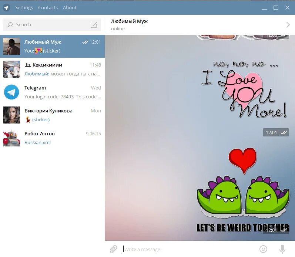Click the 12:01 timestamp below love sticker
Viewport: 295px width, 257px height.
tap(271, 133)
